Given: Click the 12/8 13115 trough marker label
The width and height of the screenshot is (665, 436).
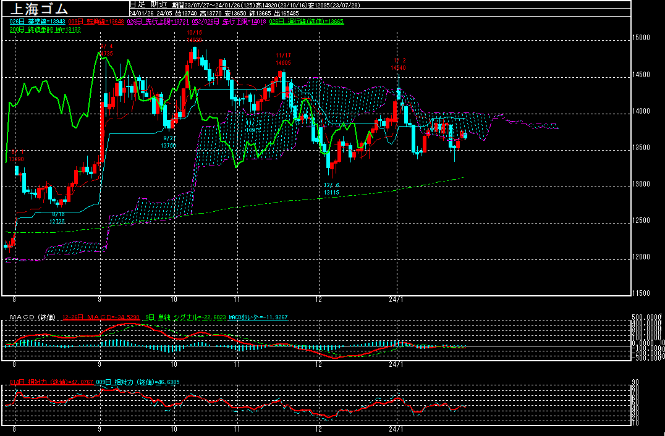Looking at the screenshot, I should (331, 188).
